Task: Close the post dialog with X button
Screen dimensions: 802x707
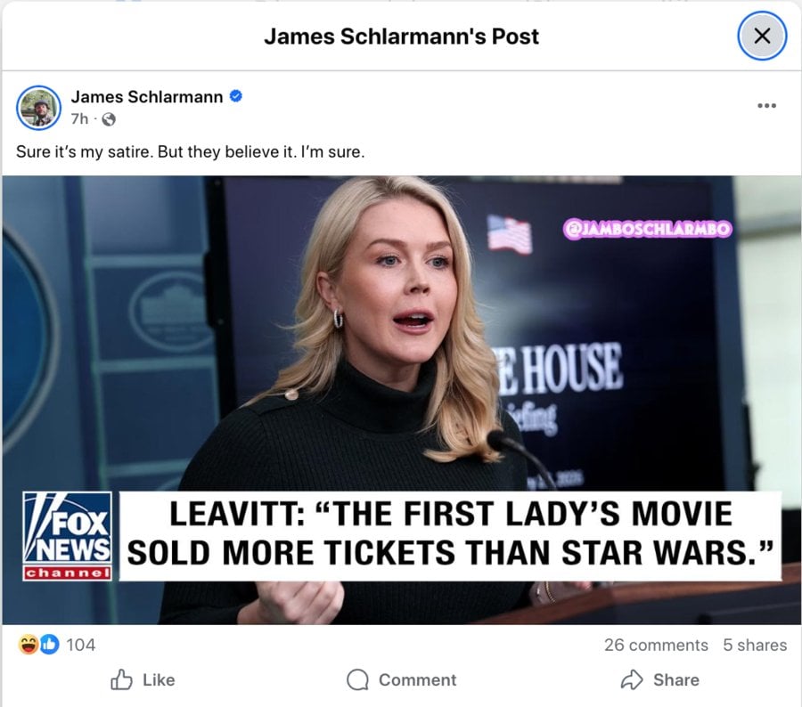Action: (x=762, y=36)
